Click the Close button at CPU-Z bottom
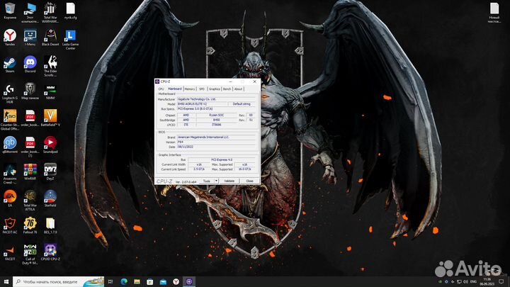The image size is (510, 287). point(249,181)
